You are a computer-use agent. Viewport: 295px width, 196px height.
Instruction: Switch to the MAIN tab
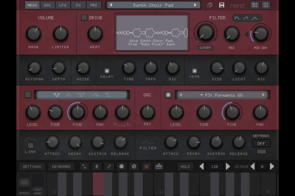point(32,5)
